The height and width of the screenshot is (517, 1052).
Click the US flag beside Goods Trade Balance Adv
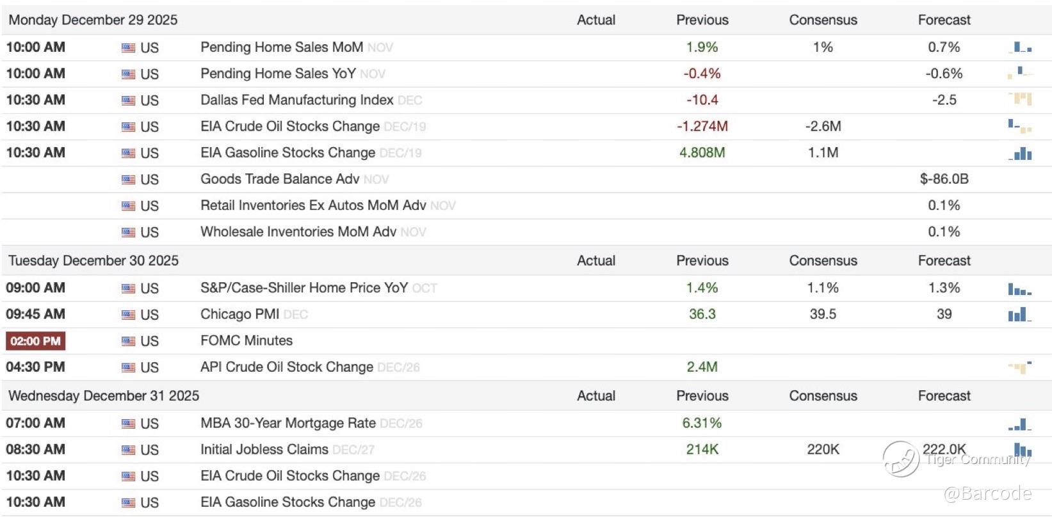(x=129, y=180)
